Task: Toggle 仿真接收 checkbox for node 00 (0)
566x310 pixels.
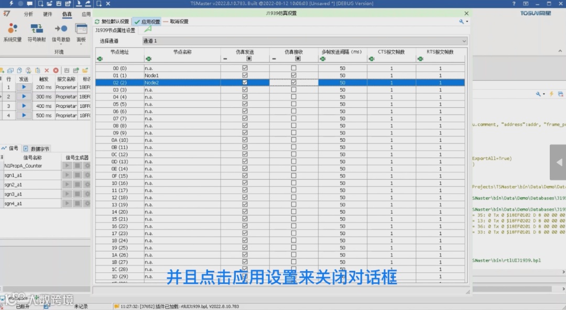Action: point(293,68)
